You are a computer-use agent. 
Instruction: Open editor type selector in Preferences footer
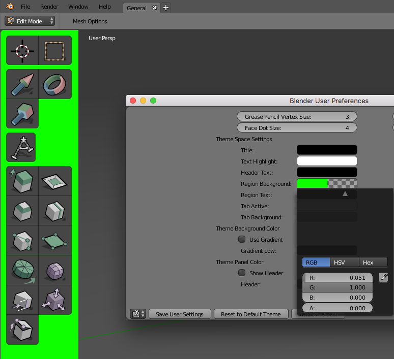pyautogui.click(x=138, y=314)
